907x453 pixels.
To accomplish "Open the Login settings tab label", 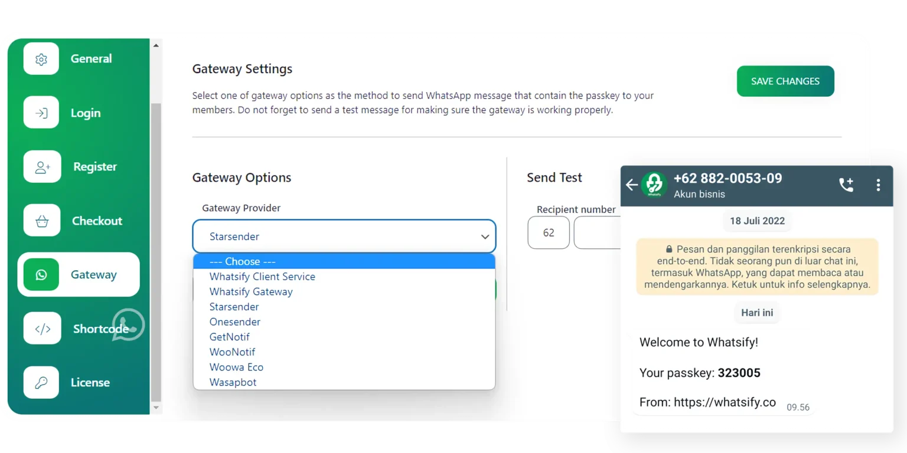I will coord(86,113).
